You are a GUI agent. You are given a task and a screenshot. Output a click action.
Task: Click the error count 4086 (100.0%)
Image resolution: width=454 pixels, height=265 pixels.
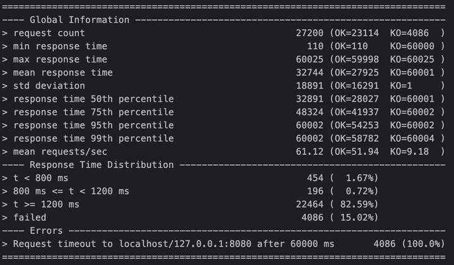[409, 244]
